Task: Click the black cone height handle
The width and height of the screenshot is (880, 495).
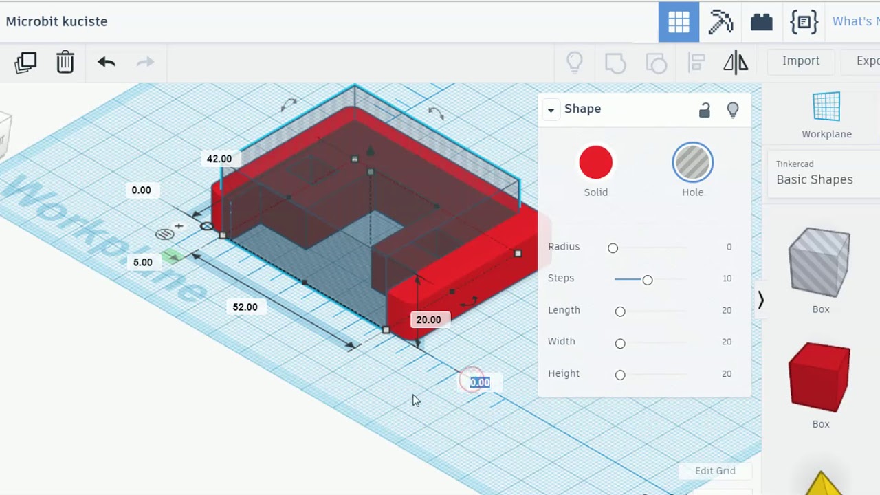Action: [371, 151]
